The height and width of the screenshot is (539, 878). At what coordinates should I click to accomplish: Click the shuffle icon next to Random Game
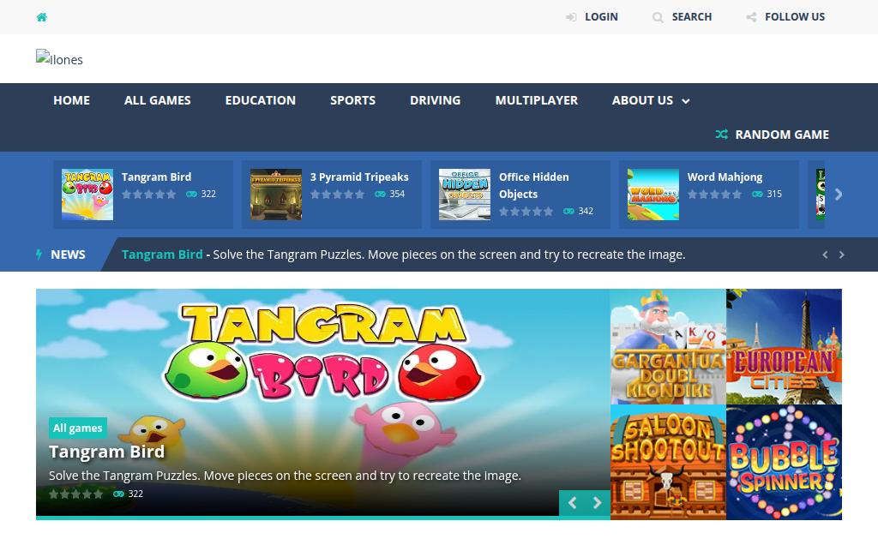[x=722, y=135]
